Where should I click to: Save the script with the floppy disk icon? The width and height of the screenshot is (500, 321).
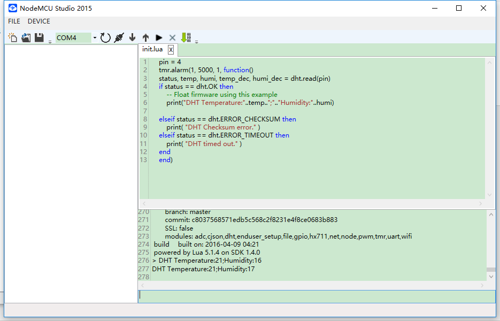pos(39,37)
